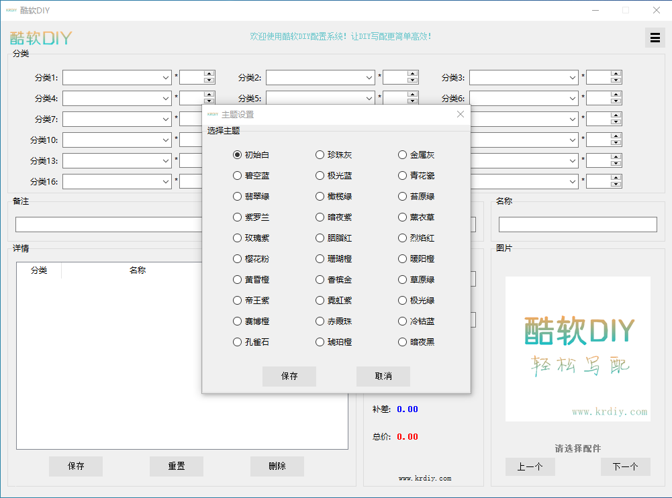This screenshot has height=498, width=672.
Task: Click the 酷软DIY logo in header
Action: point(40,38)
